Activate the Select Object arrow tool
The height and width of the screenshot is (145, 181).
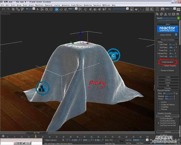[38, 9]
